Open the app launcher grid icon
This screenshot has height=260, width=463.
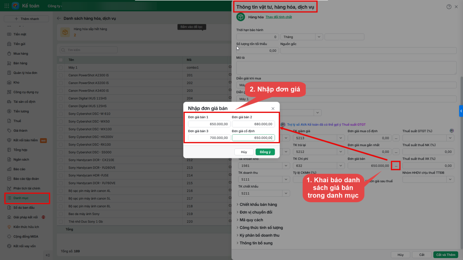(x=7, y=6)
